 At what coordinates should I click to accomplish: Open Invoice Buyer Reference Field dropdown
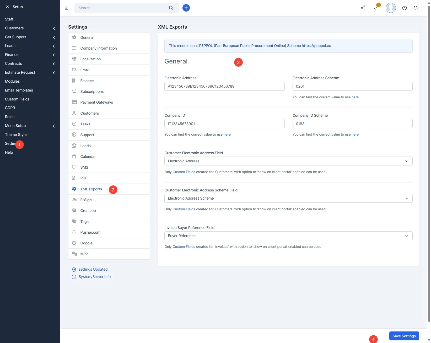pyautogui.click(x=288, y=236)
